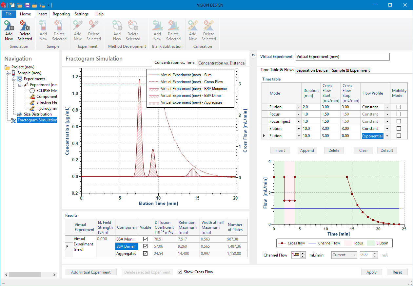Image resolution: width=413 pixels, height=286 pixels.
Task: Click the open folder icon in title bar
Action: [20, 5]
